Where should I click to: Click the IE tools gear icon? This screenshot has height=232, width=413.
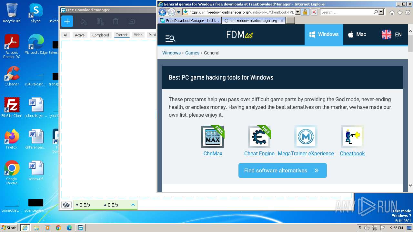[x=408, y=13]
